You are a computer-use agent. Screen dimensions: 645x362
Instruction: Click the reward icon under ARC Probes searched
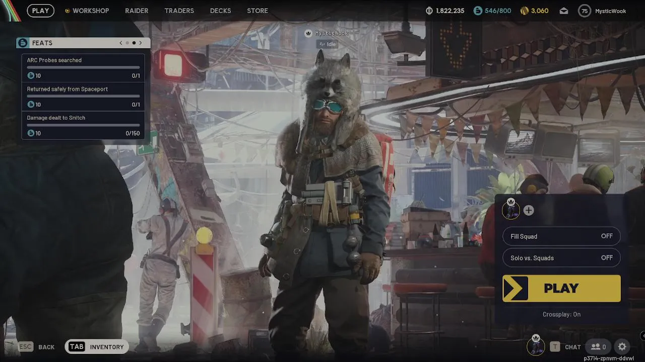31,75
